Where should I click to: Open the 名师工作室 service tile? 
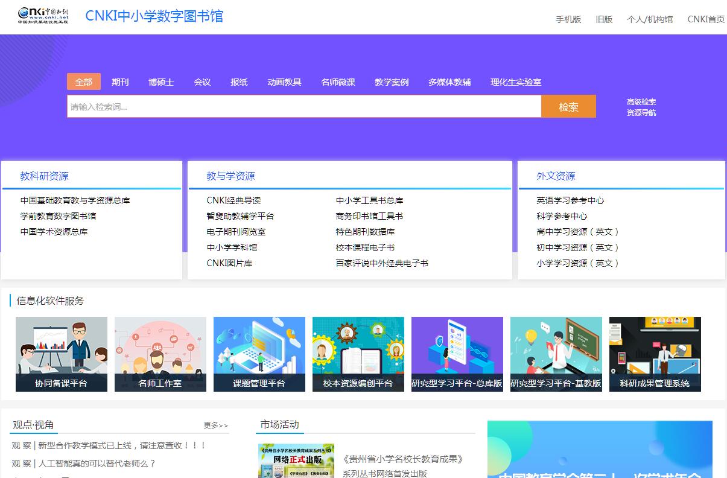coord(160,354)
